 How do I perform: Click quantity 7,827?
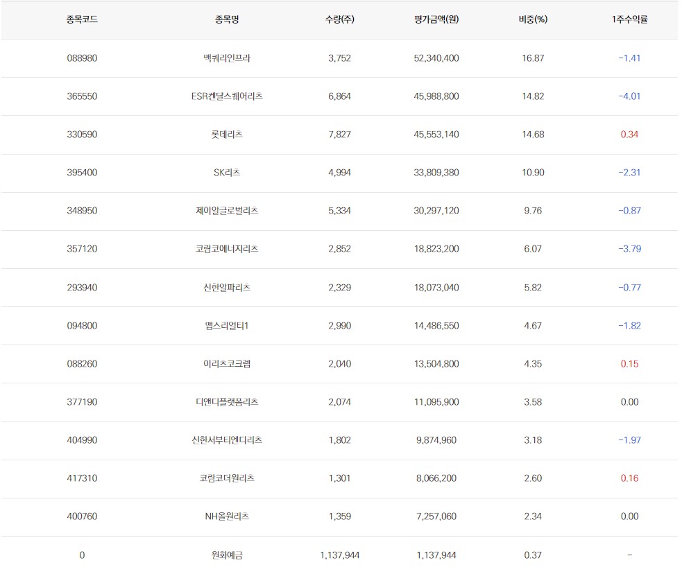[340, 134]
